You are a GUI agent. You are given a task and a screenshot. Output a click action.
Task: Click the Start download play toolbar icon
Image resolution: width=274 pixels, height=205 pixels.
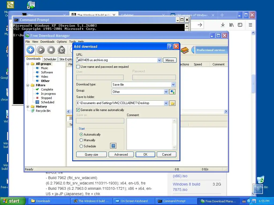[x=41, y=50]
